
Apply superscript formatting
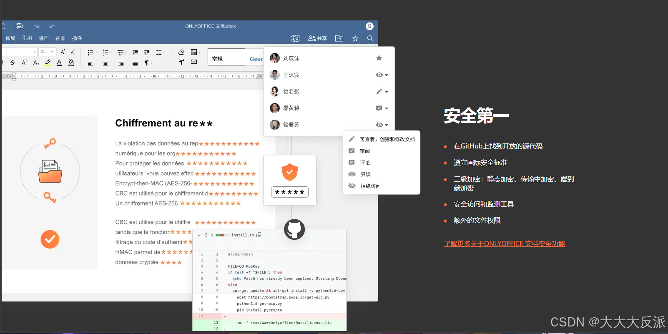[24, 63]
